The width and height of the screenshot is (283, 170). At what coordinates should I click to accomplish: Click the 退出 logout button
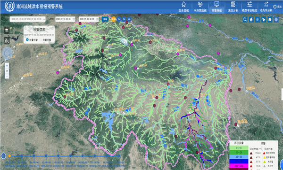[x=277, y=7]
